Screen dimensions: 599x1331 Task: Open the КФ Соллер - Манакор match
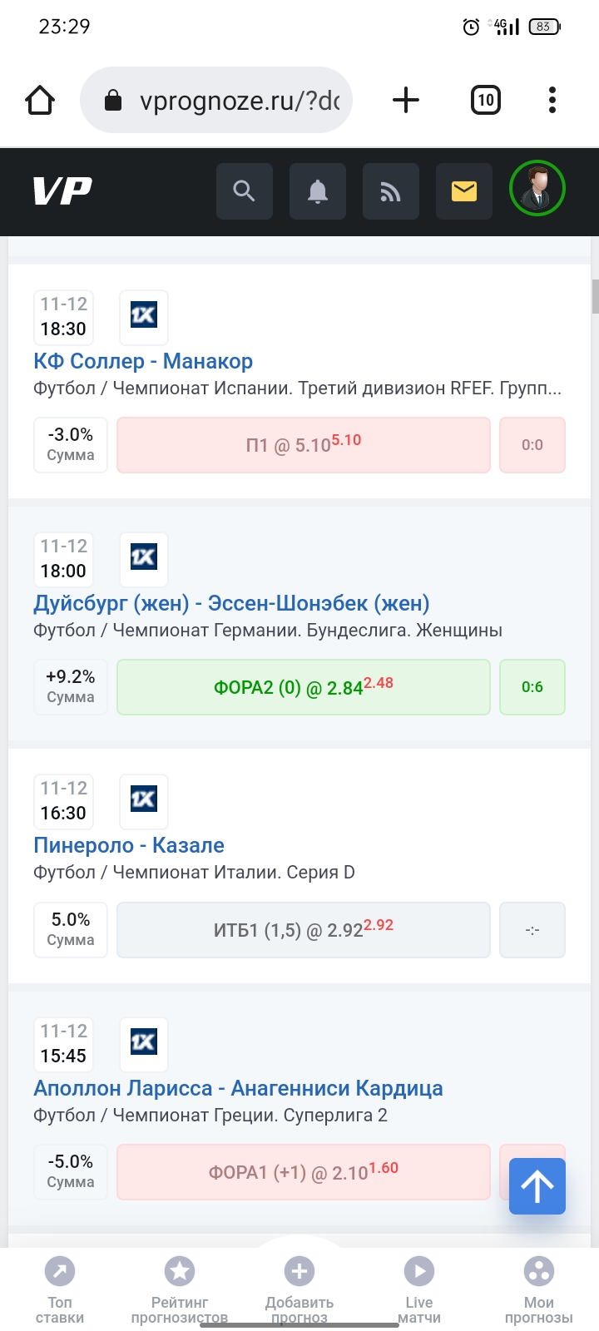coord(143,361)
